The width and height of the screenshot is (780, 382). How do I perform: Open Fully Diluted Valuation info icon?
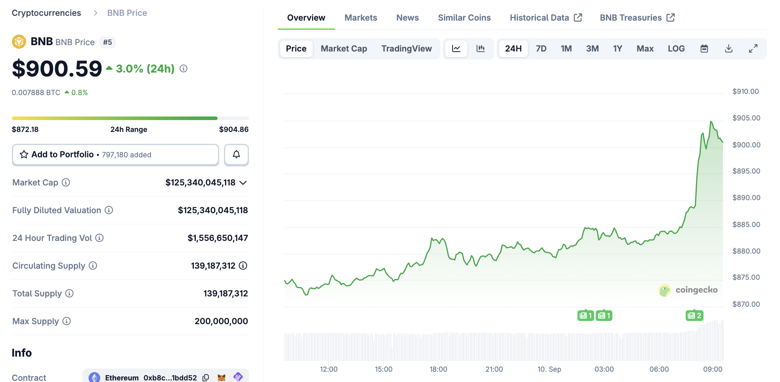click(x=109, y=210)
